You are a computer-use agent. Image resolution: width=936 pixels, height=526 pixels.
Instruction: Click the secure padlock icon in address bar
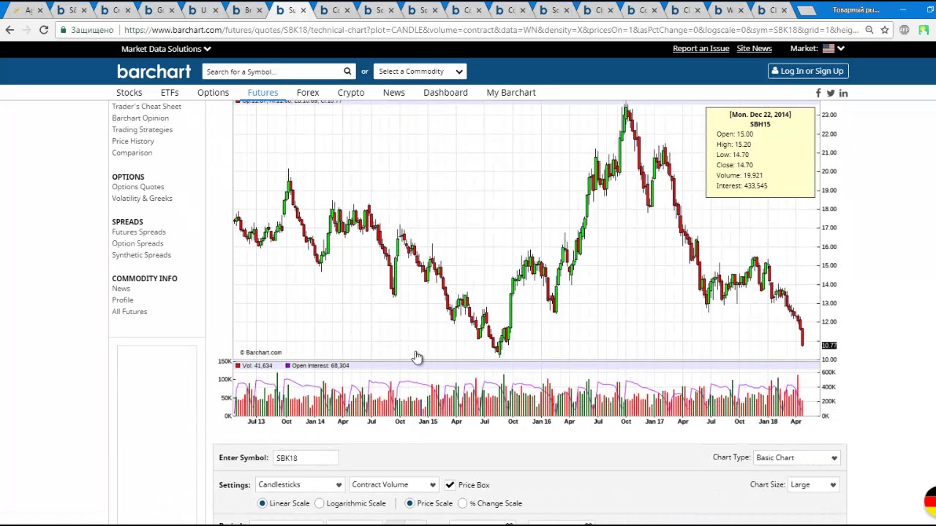tap(64, 30)
